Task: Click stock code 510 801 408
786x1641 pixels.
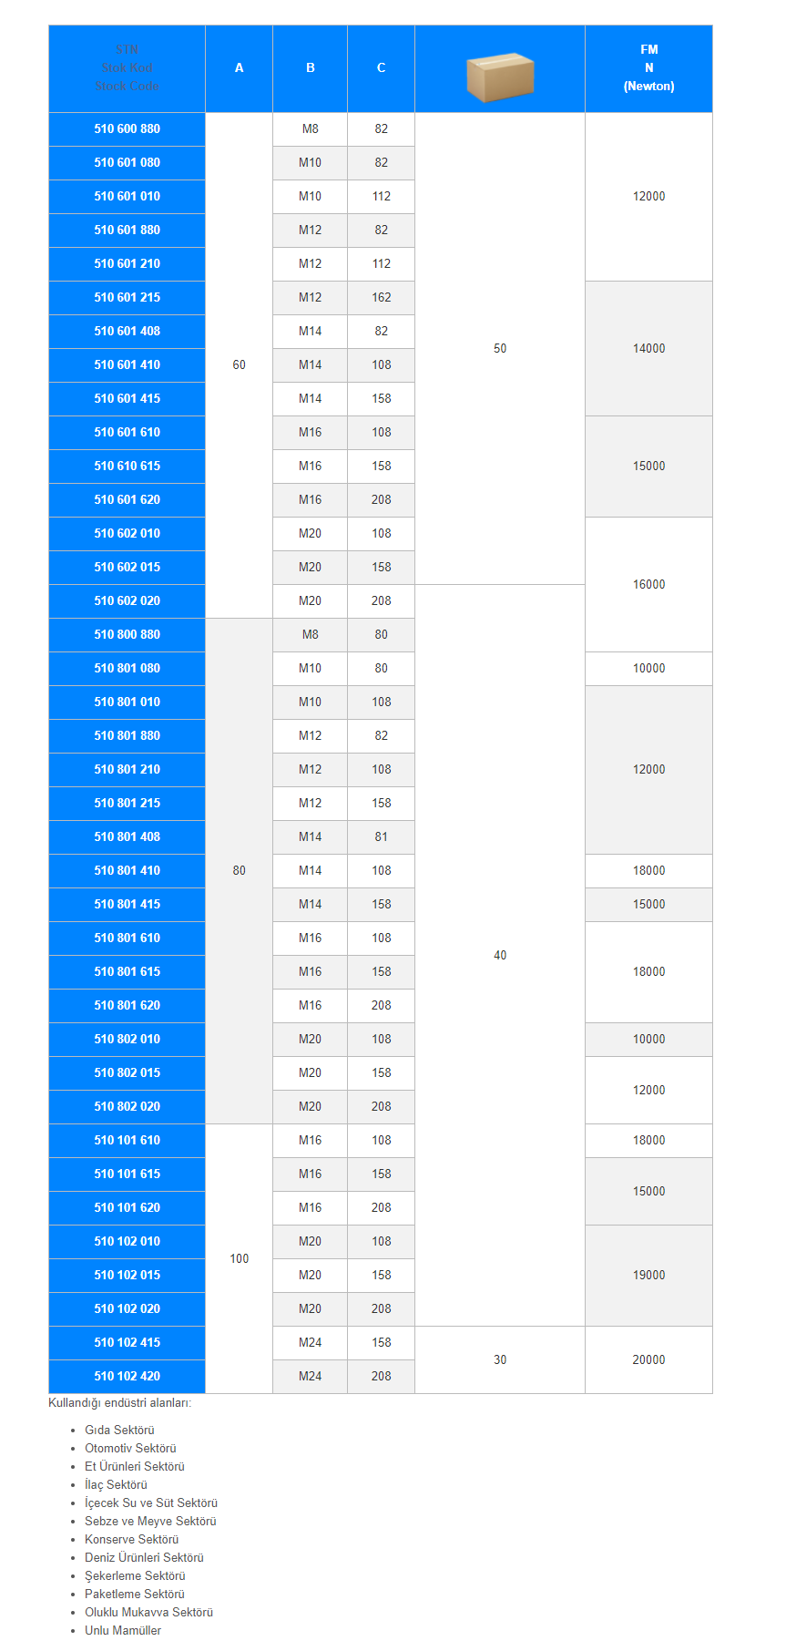Action: tap(127, 837)
